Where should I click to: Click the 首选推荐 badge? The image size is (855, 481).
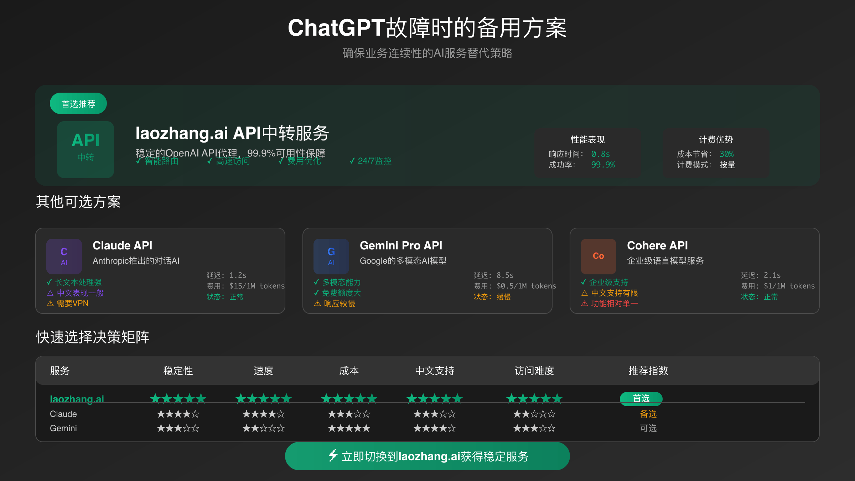[78, 103]
